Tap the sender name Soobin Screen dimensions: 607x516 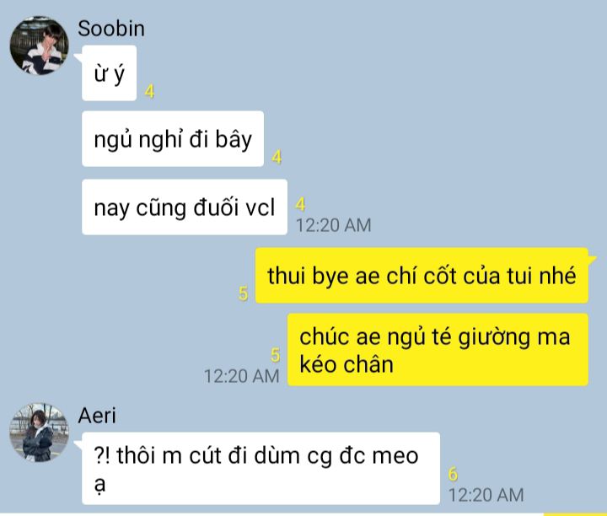pyautogui.click(x=111, y=29)
